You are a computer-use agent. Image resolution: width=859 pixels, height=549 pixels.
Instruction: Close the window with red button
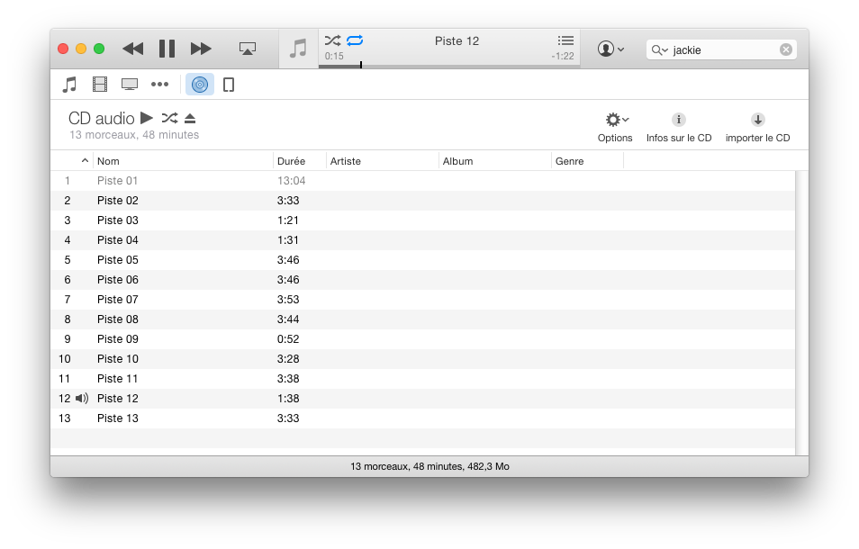point(63,49)
